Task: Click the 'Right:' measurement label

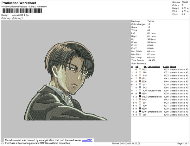Action: click(134, 36)
